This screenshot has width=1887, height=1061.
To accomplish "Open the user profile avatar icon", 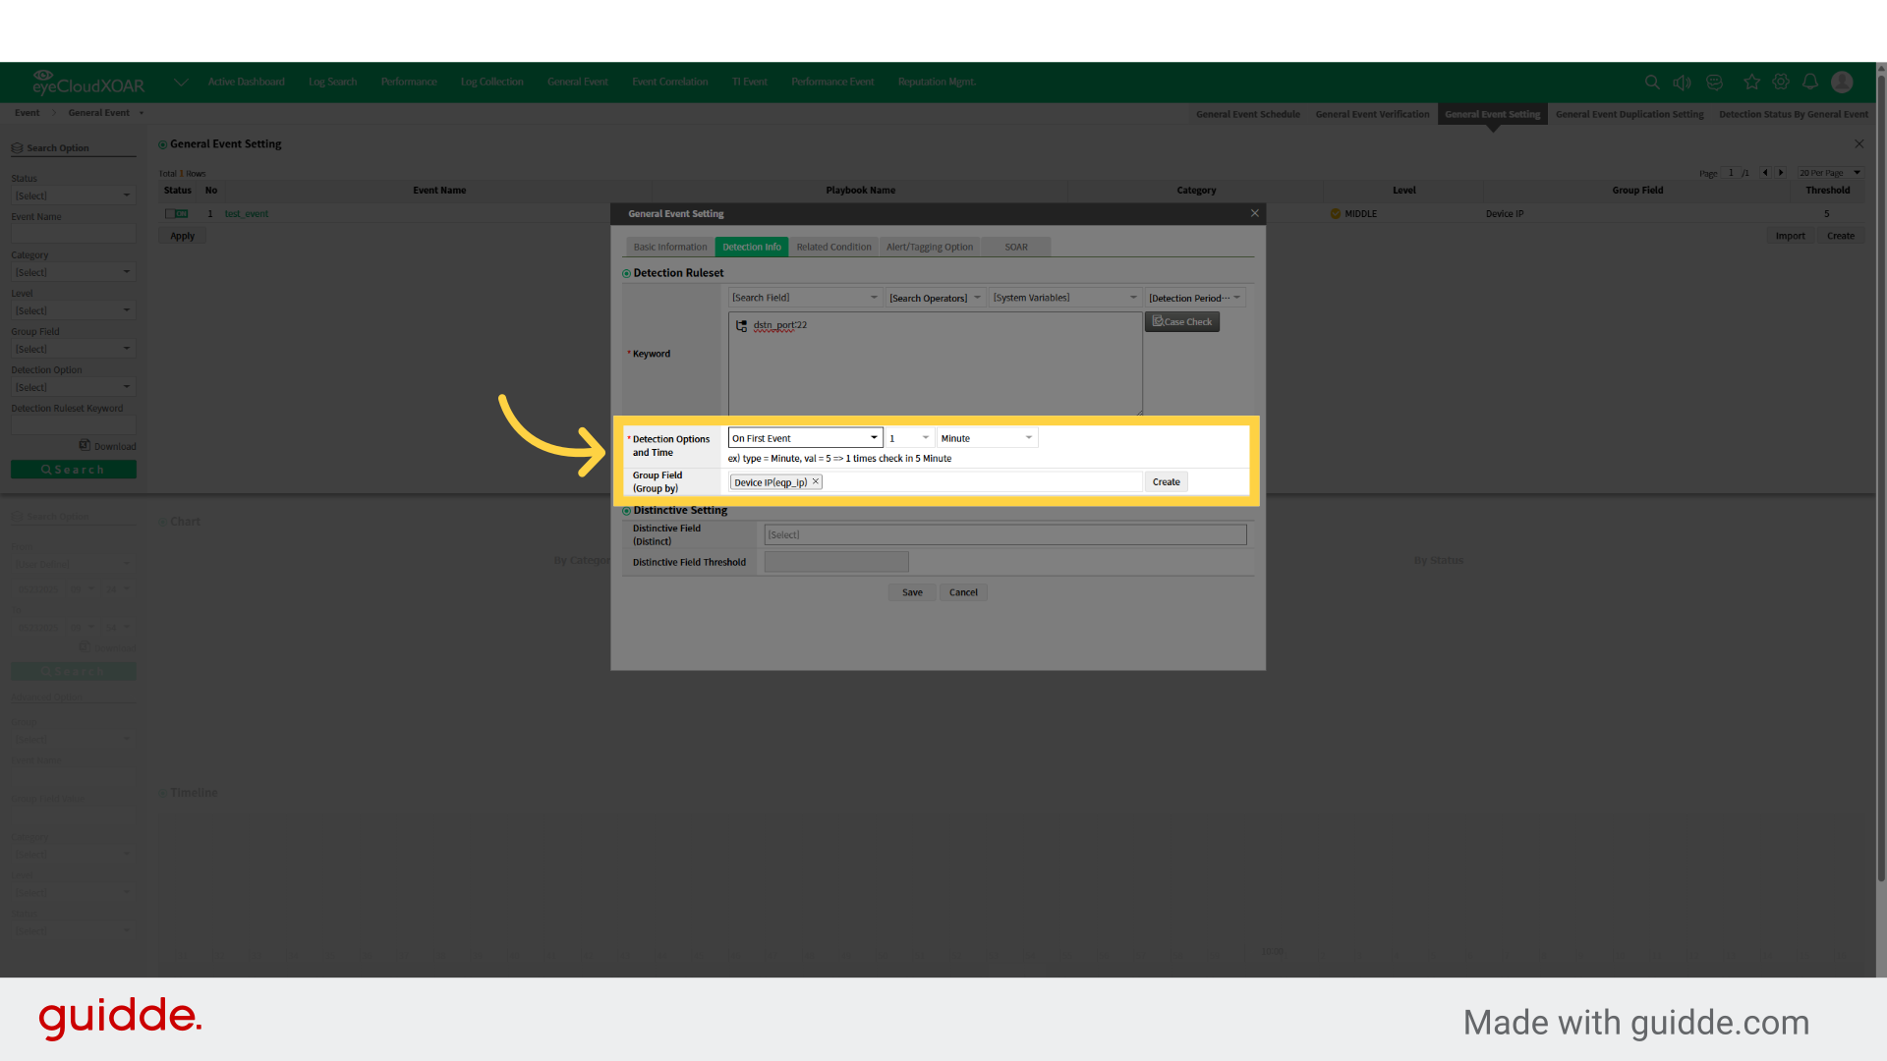I will point(1842,82).
